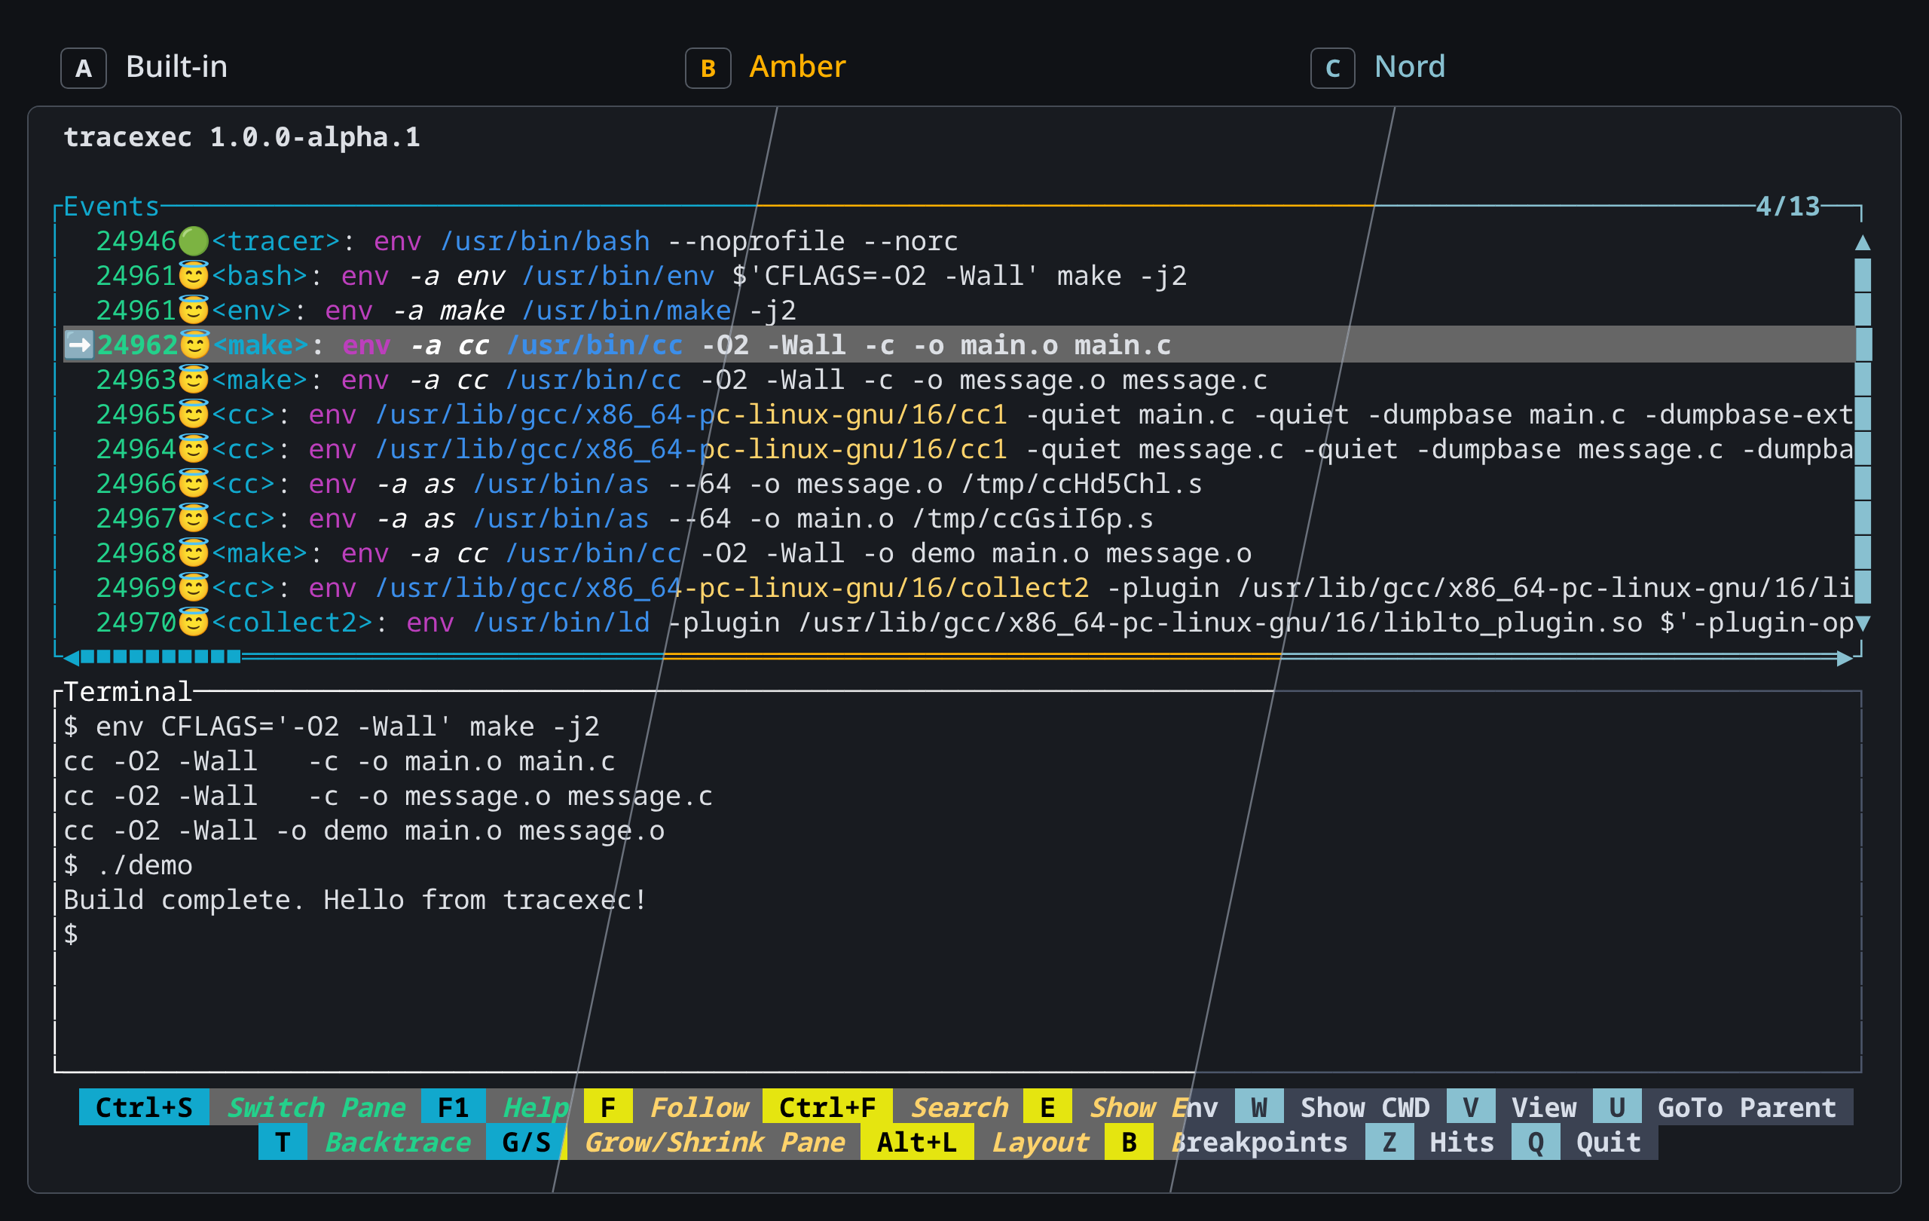This screenshot has height=1221, width=1929.
Task: Click the A key badge for Built-in
Action: (x=84, y=68)
